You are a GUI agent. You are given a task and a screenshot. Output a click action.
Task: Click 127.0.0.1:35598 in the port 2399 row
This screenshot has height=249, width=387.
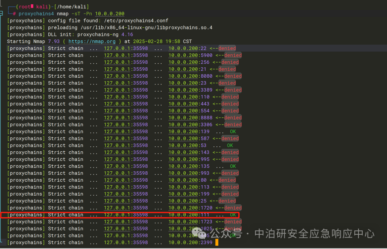pos(126,243)
